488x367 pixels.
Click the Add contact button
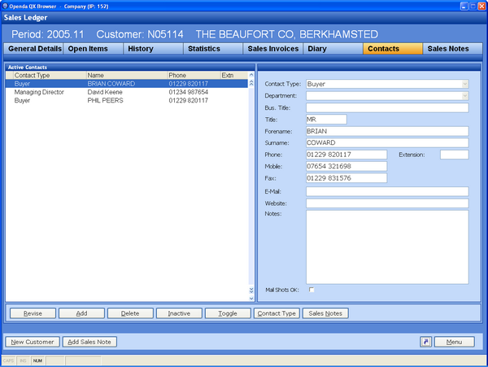81,313
